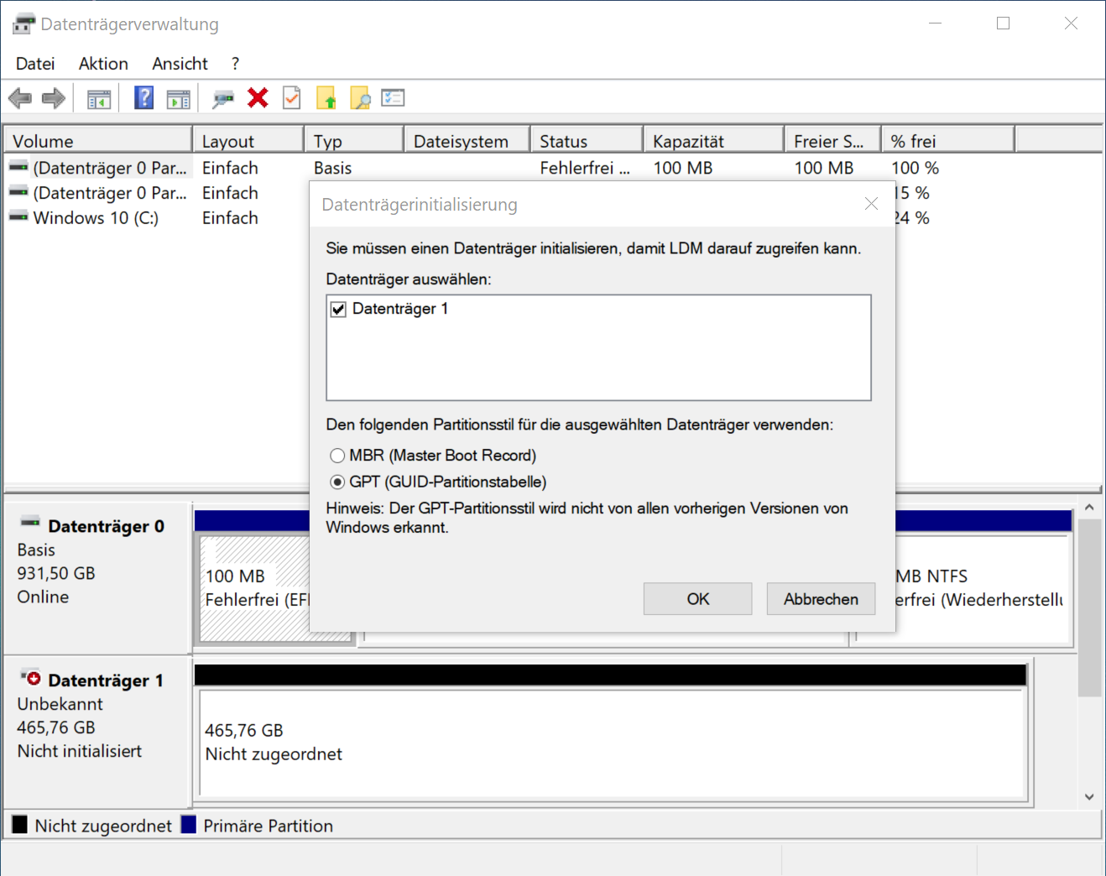Click the 'Fehlerfrei ...' status cell
Screen dimensions: 1106x876
[584, 168]
